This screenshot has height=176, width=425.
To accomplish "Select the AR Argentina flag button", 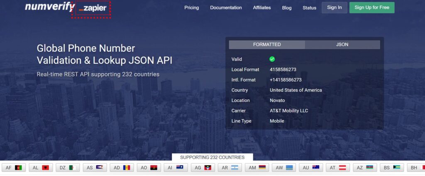I will tap(230, 168).
